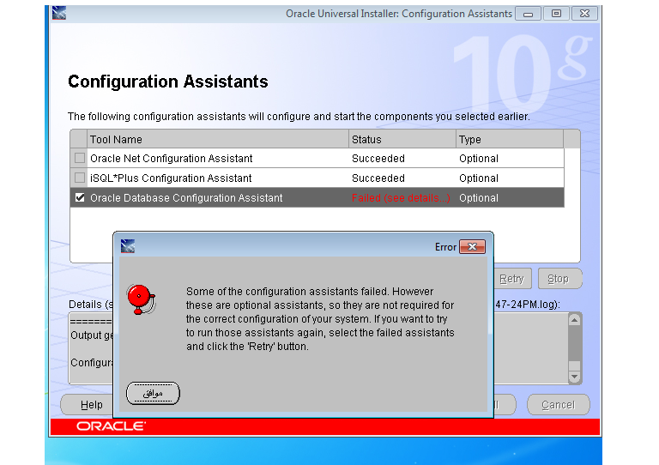
Task: Click the Status column header
Action: pos(402,139)
